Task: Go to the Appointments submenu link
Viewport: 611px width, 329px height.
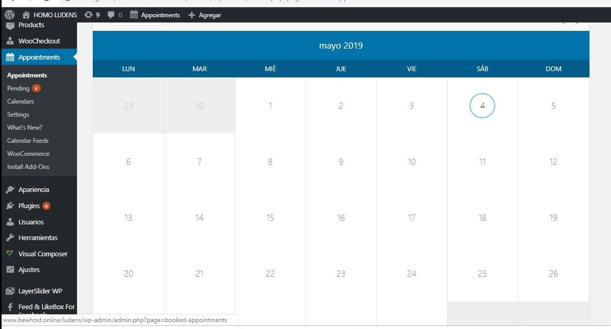Action: point(27,75)
